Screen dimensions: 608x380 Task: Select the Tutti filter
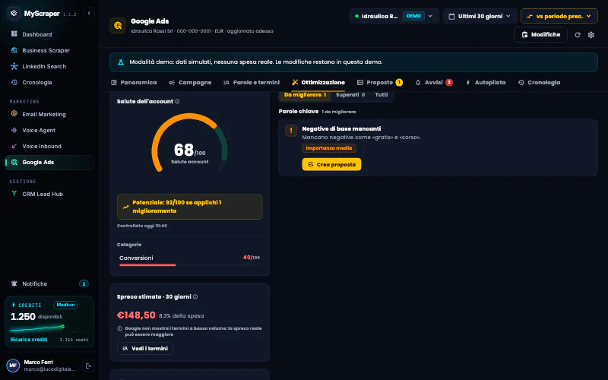[x=382, y=94]
